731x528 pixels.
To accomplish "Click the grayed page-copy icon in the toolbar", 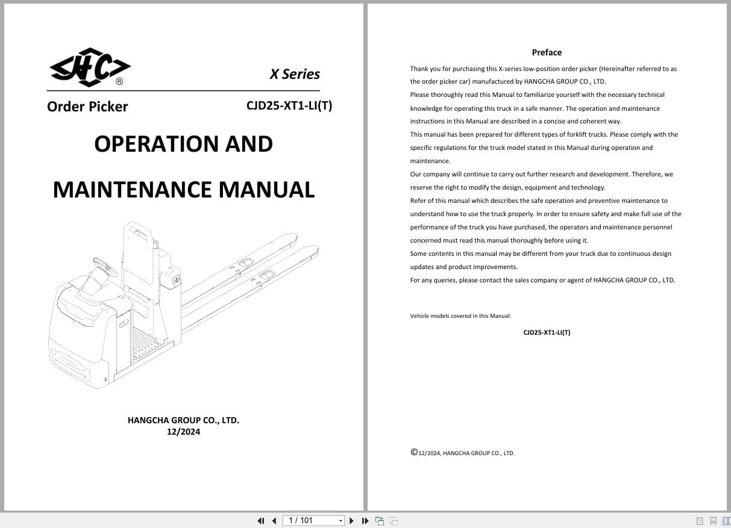I will [392, 520].
